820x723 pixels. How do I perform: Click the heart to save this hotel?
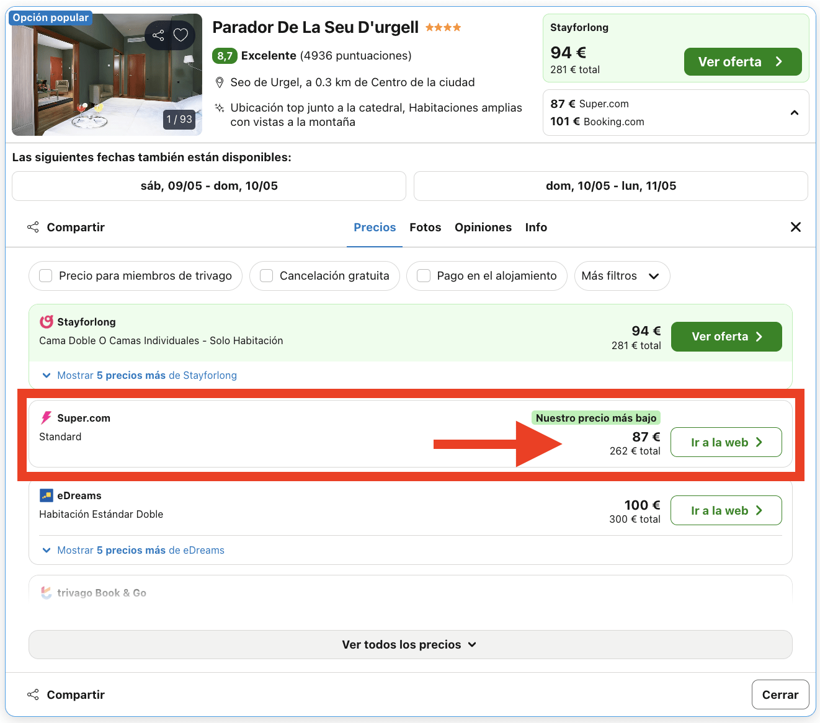pos(180,35)
